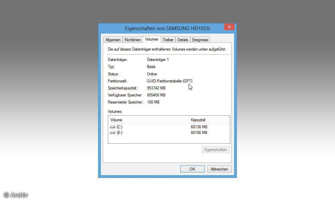Click the drive icon beside (E:)

(112, 132)
